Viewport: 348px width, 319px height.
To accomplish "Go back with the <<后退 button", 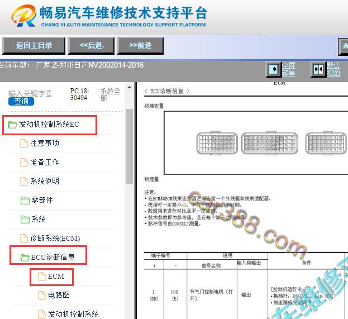I will [91, 45].
